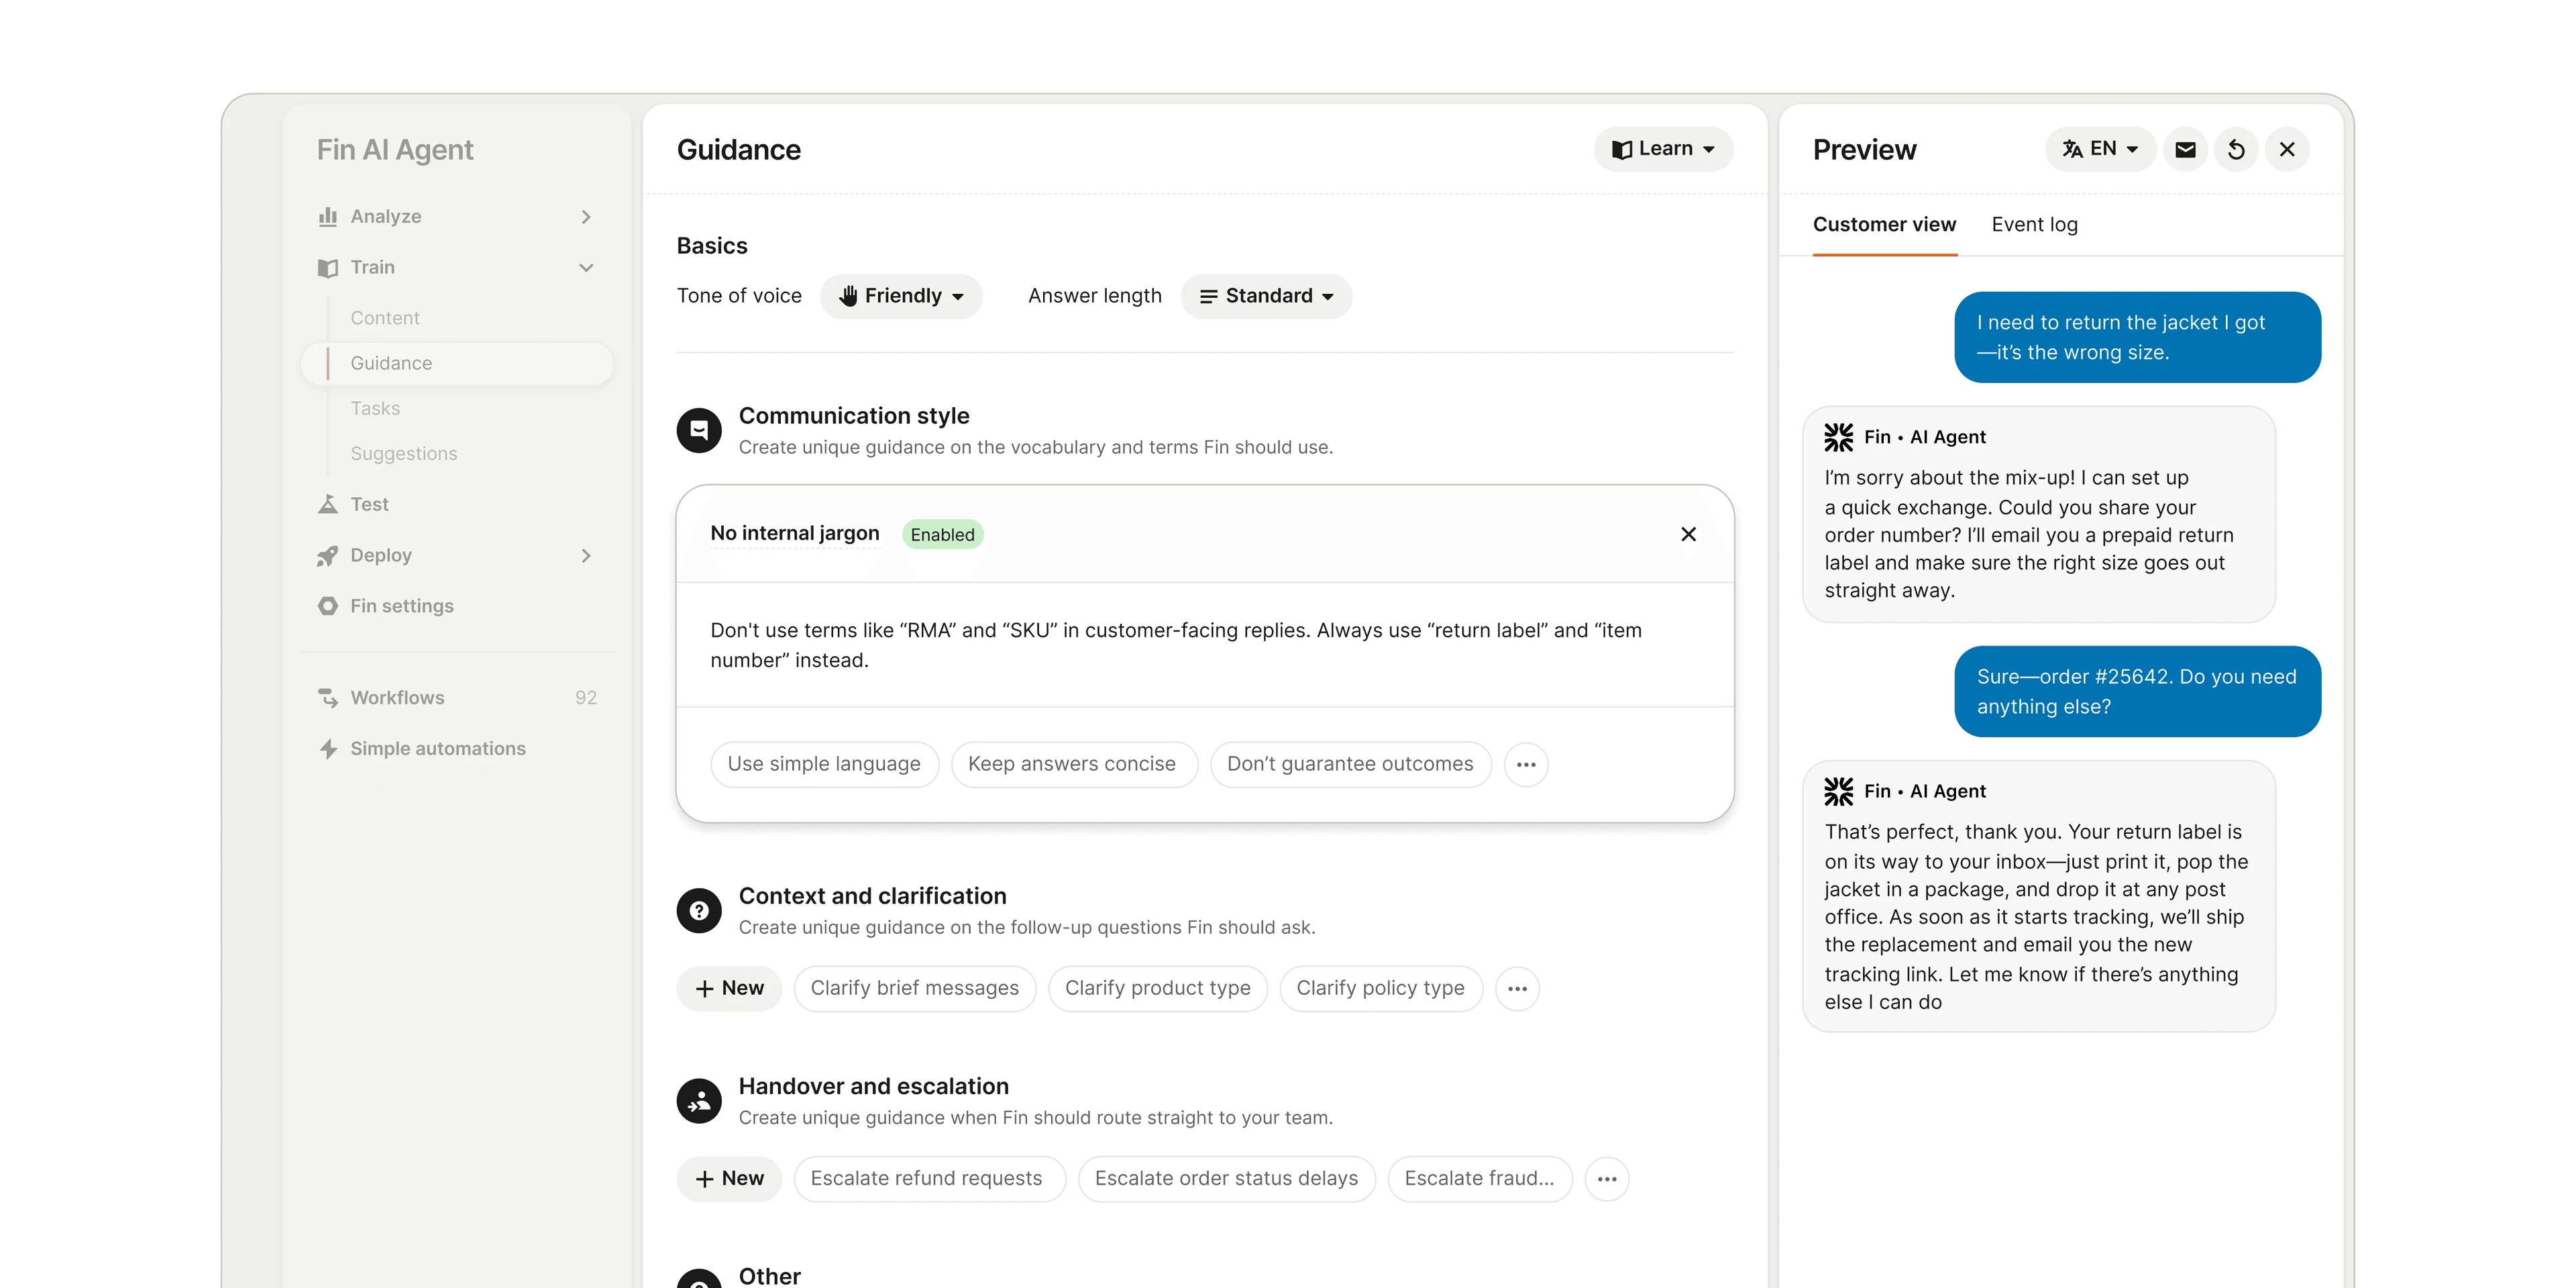Open the Tone of voice Friendly dropdown
Image resolution: width=2576 pixels, height=1288 pixels.
point(901,297)
